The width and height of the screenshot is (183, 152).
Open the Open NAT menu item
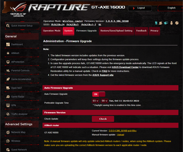pyautogui.click(x=22, y=88)
